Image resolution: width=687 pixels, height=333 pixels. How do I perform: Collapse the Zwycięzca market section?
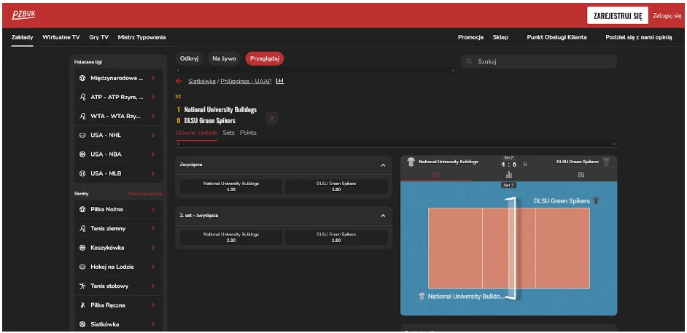[x=383, y=165]
